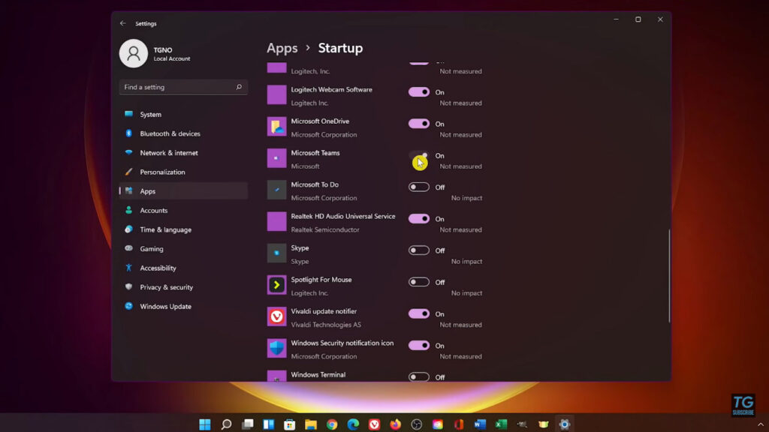The image size is (769, 432).
Task: Disable Microsoft OneDrive at startup
Action: (419, 124)
